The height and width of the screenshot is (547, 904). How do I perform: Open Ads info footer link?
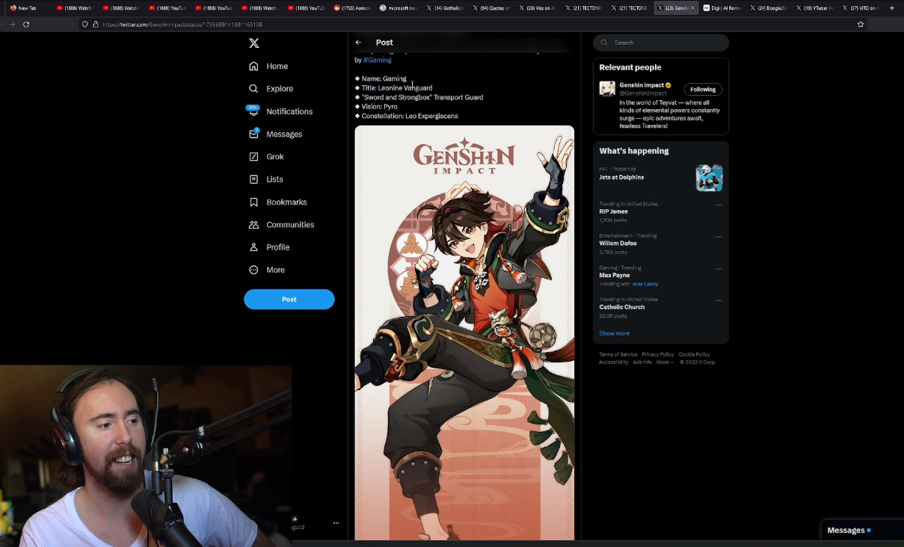pyautogui.click(x=642, y=362)
